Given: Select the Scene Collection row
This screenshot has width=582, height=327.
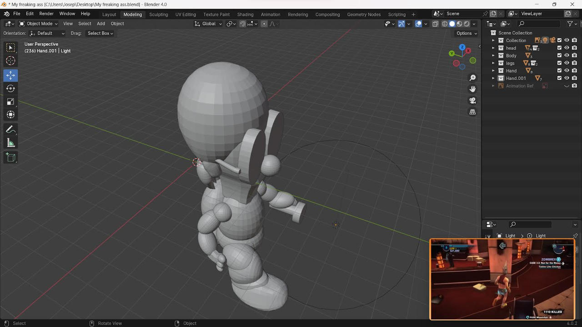Looking at the screenshot, I should point(532,33).
